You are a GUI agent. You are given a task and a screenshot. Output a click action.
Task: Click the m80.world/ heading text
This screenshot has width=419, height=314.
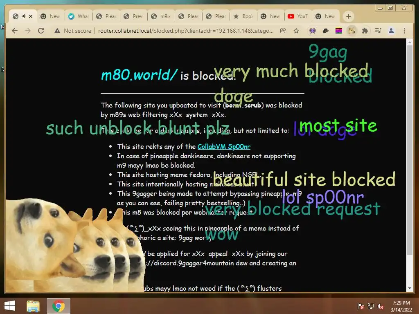point(139,75)
